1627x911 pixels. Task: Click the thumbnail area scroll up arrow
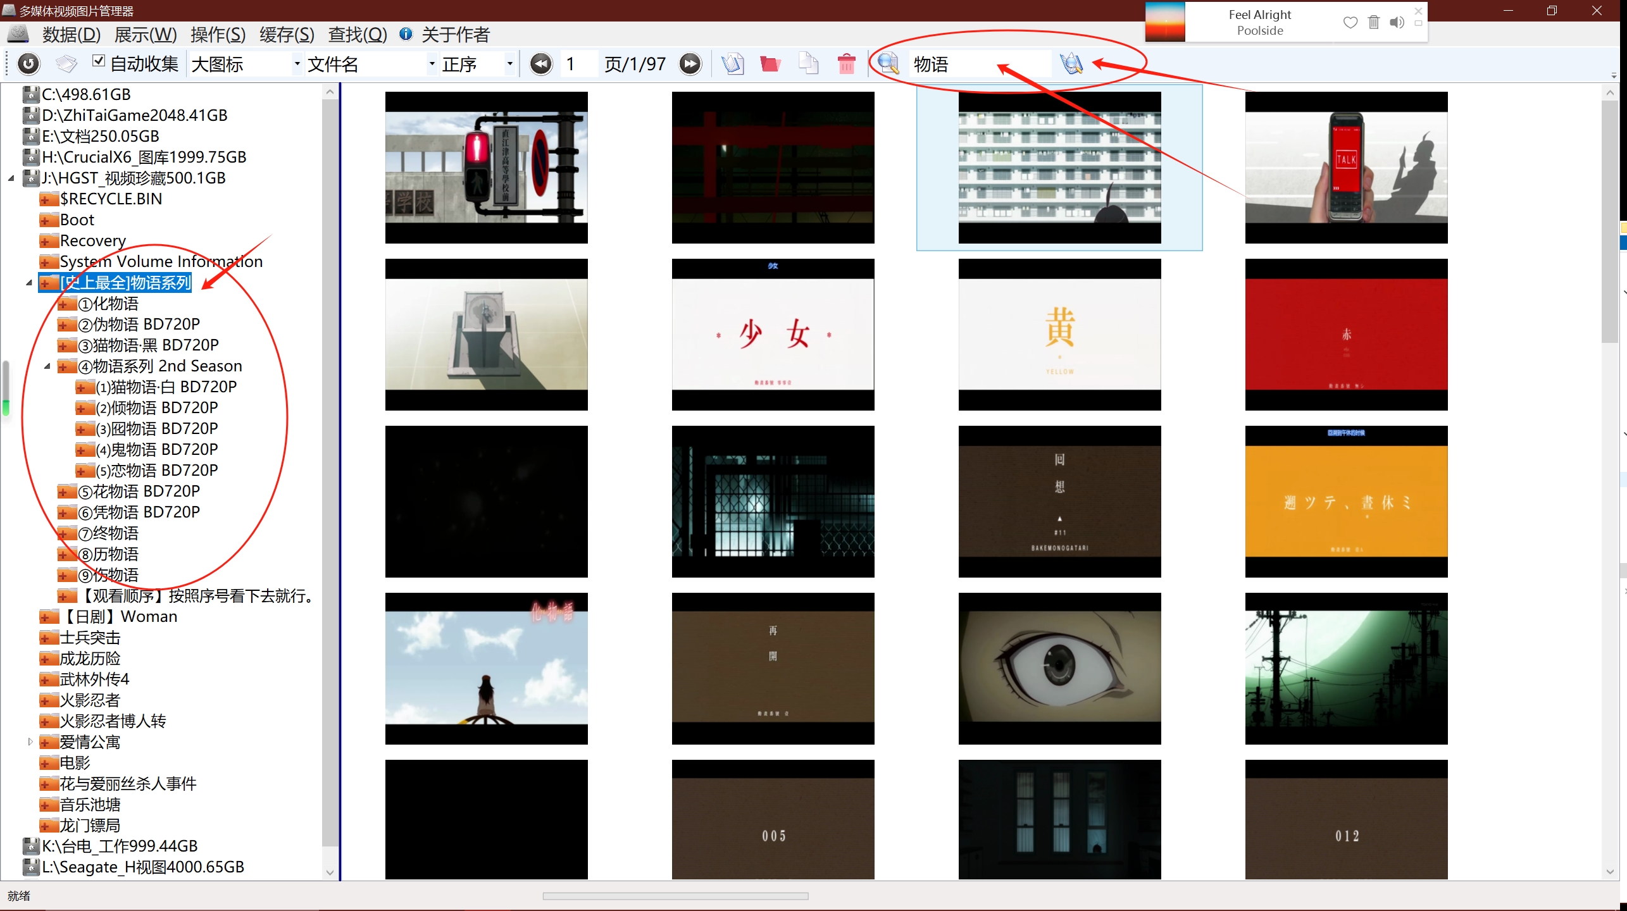tap(1610, 92)
